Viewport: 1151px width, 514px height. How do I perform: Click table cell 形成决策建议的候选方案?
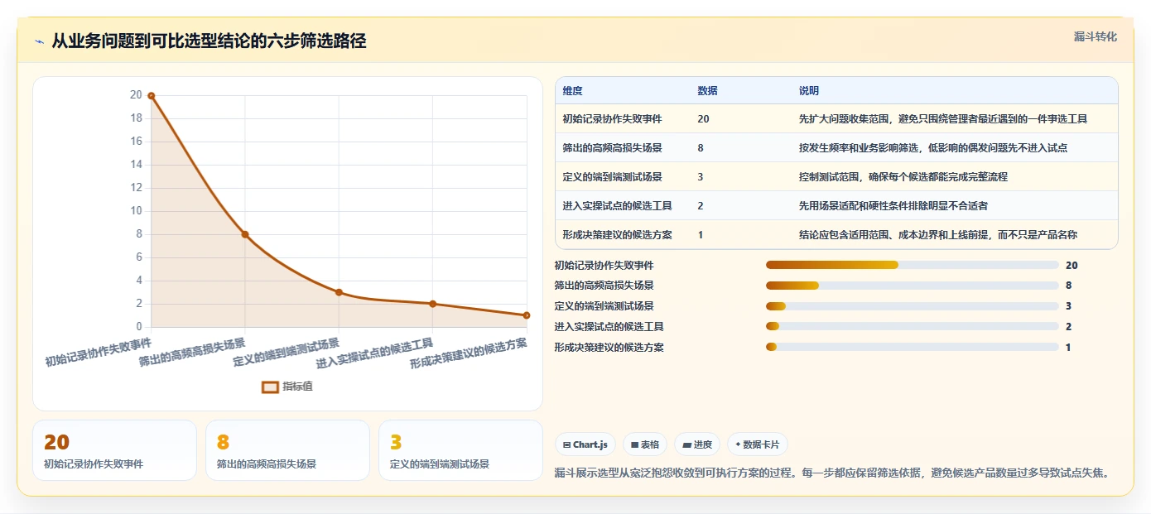click(617, 235)
